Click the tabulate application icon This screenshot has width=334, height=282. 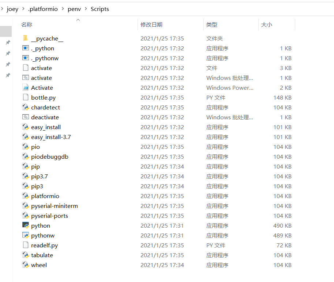(x=25, y=255)
